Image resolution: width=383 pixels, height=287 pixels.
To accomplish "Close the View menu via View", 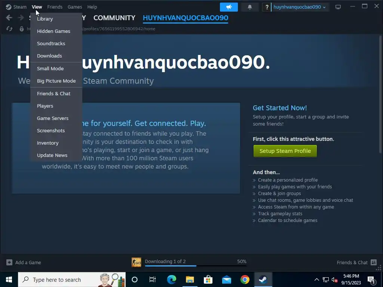I will tap(37, 7).
